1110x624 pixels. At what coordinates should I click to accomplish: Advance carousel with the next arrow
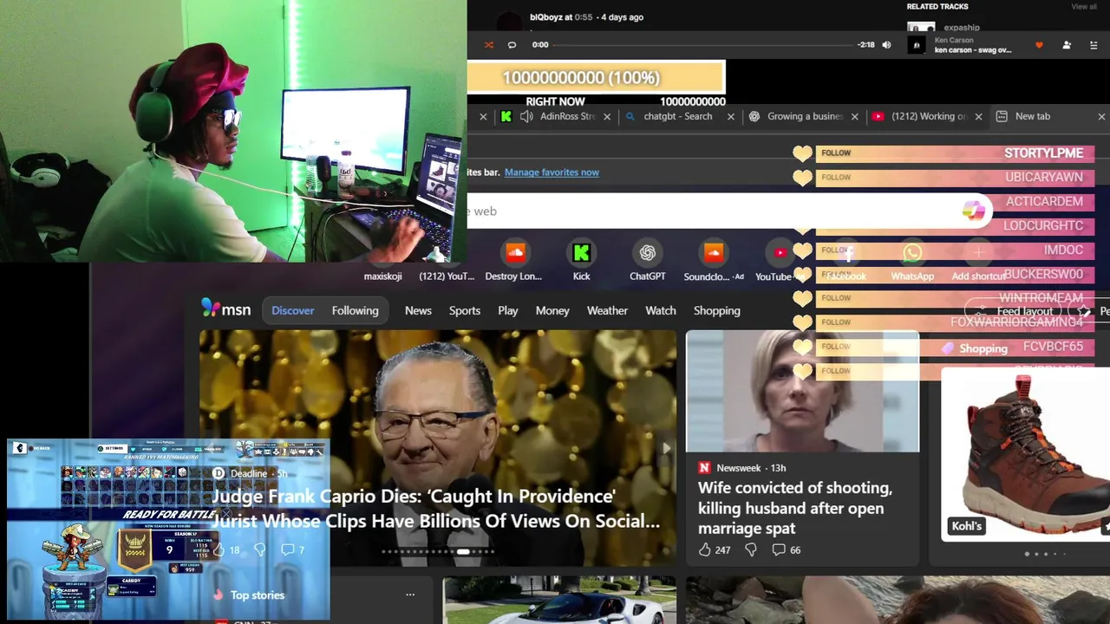(x=666, y=448)
